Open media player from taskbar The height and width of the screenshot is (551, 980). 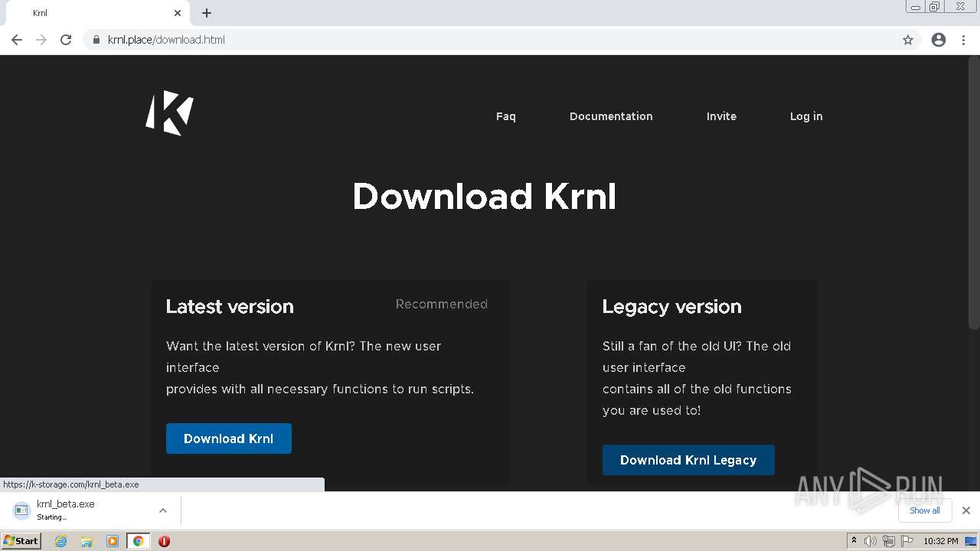(x=113, y=541)
